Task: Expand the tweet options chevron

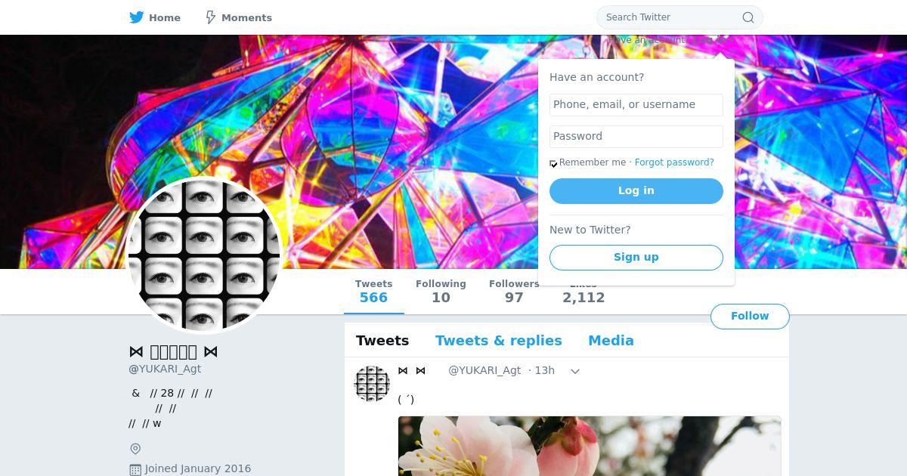Action: (x=575, y=371)
